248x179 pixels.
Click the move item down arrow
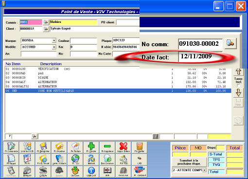tap(238, 92)
